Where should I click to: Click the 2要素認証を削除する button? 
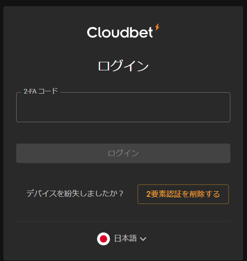point(183,194)
